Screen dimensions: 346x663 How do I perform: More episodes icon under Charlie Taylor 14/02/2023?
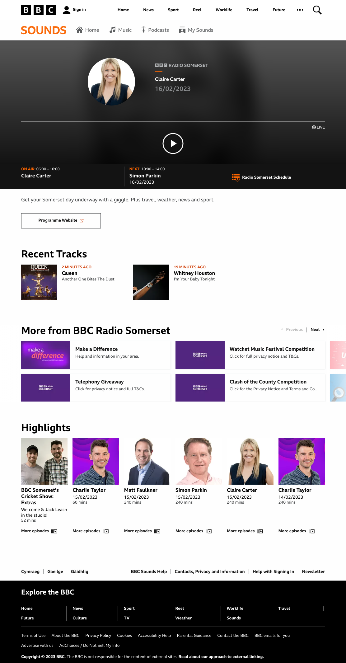coord(311,531)
